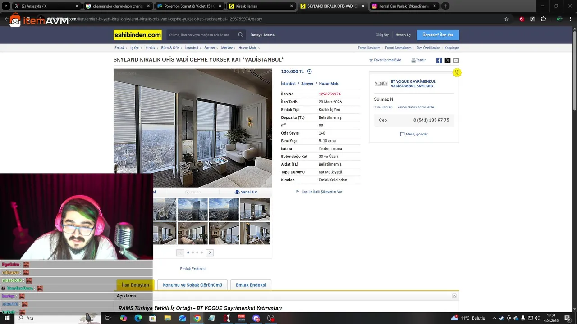Click the browser address bar URL
The image size is (577, 324).
pos(156,19)
